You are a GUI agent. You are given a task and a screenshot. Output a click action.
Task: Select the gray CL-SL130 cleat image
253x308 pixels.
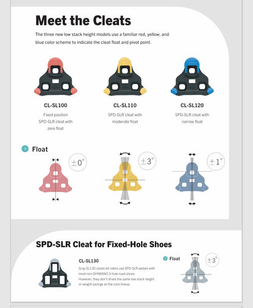pos(55,273)
